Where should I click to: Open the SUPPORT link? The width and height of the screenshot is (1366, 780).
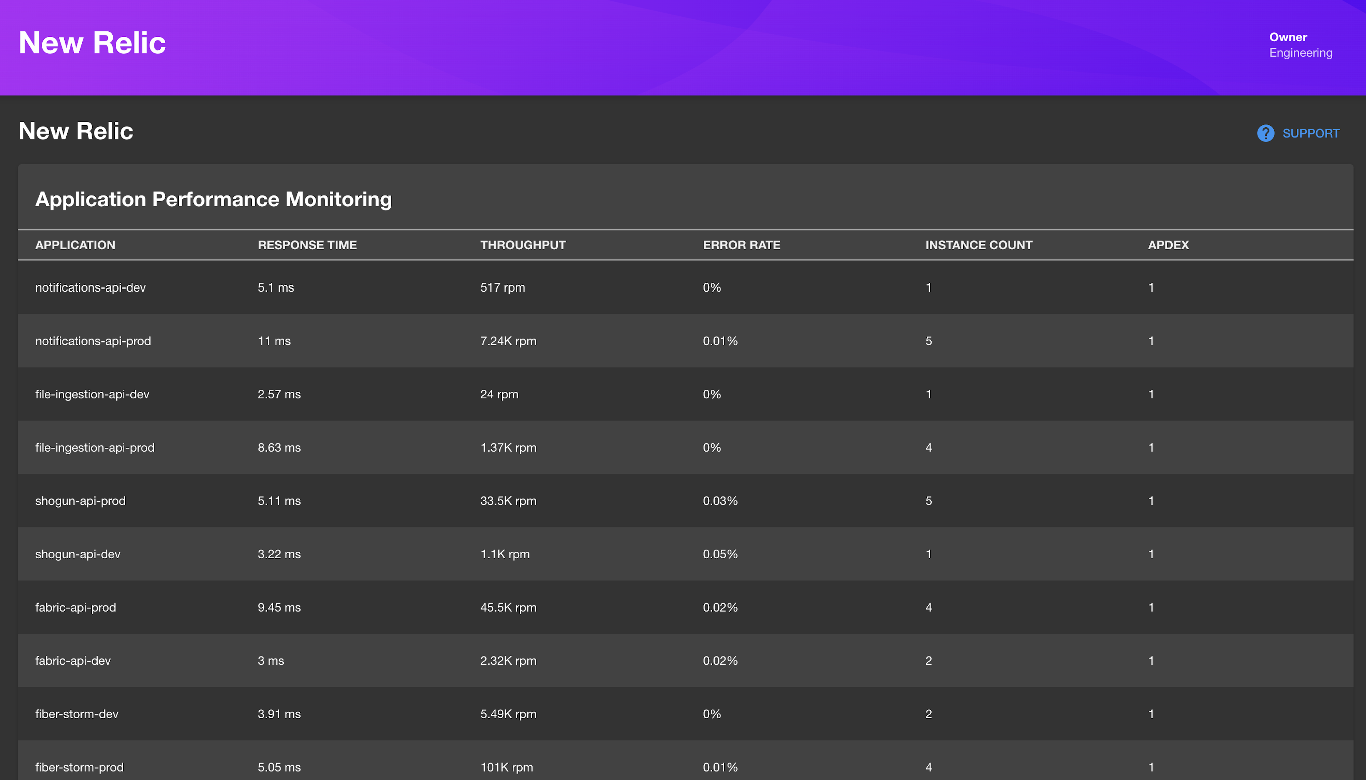coord(1310,133)
